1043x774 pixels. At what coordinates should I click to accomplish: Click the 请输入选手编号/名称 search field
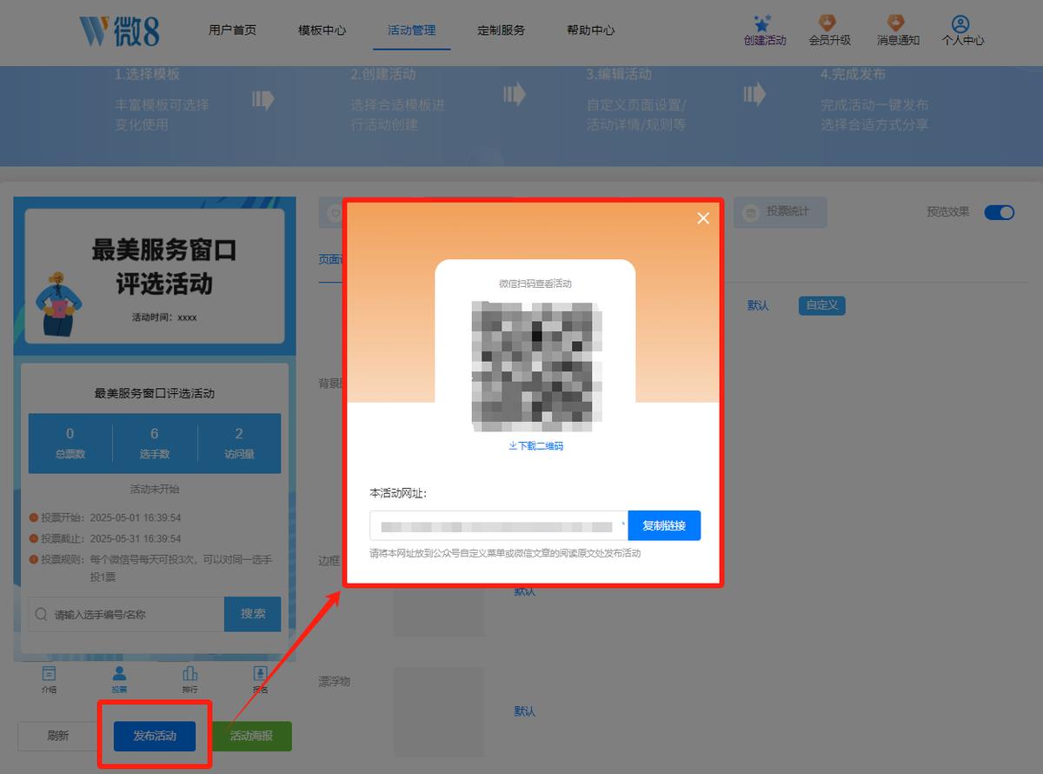pyautogui.click(x=127, y=614)
